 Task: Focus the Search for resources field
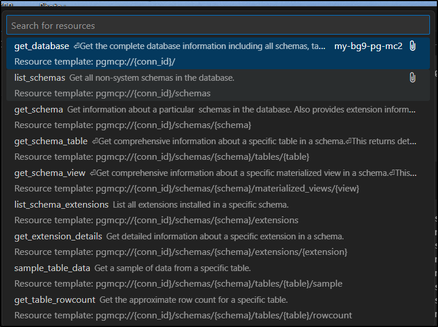[218, 25]
